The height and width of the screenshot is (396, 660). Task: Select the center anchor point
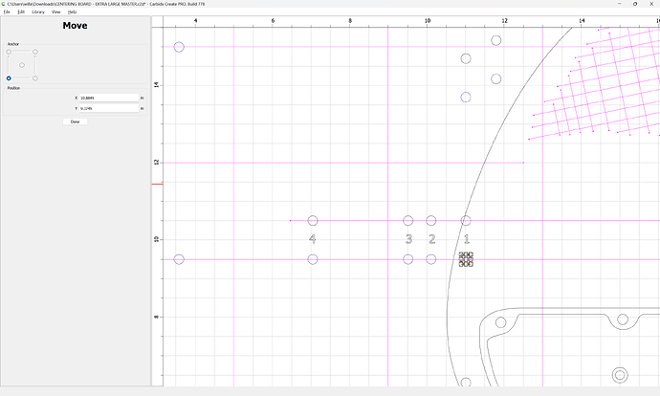click(22, 65)
